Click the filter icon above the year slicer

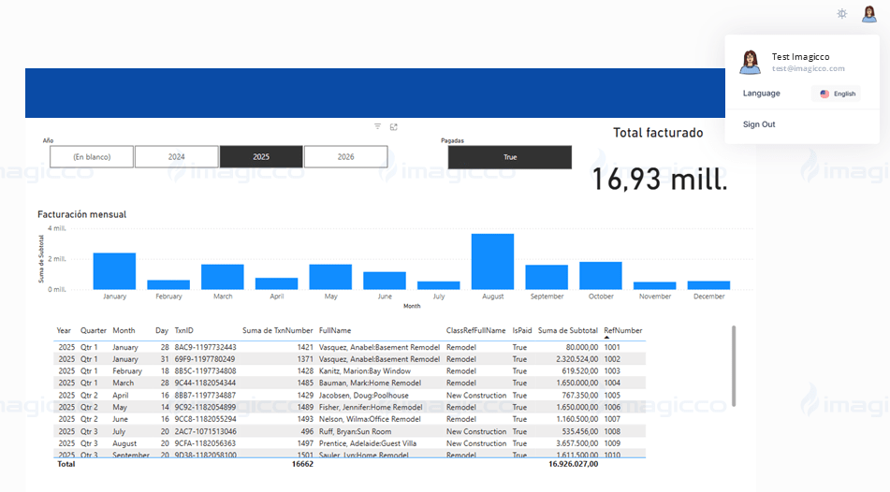tap(378, 126)
